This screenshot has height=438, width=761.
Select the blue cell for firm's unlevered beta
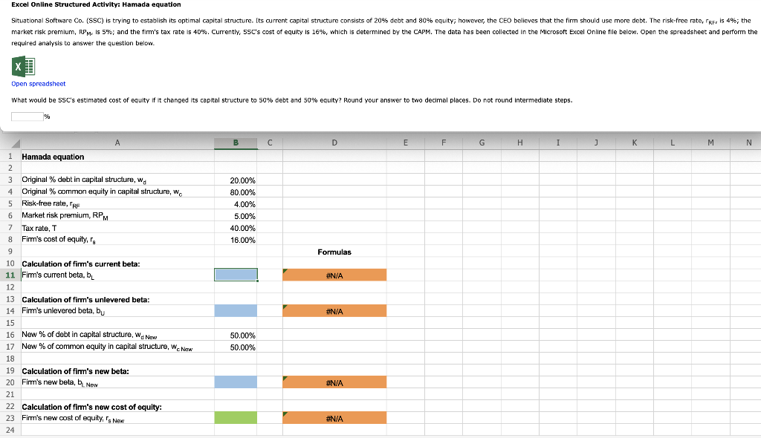(x=236, y=310)
